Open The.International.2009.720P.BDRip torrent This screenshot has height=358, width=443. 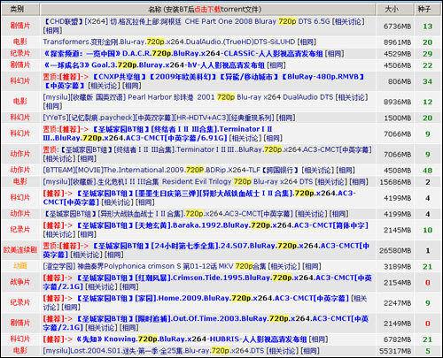point(171,170)
